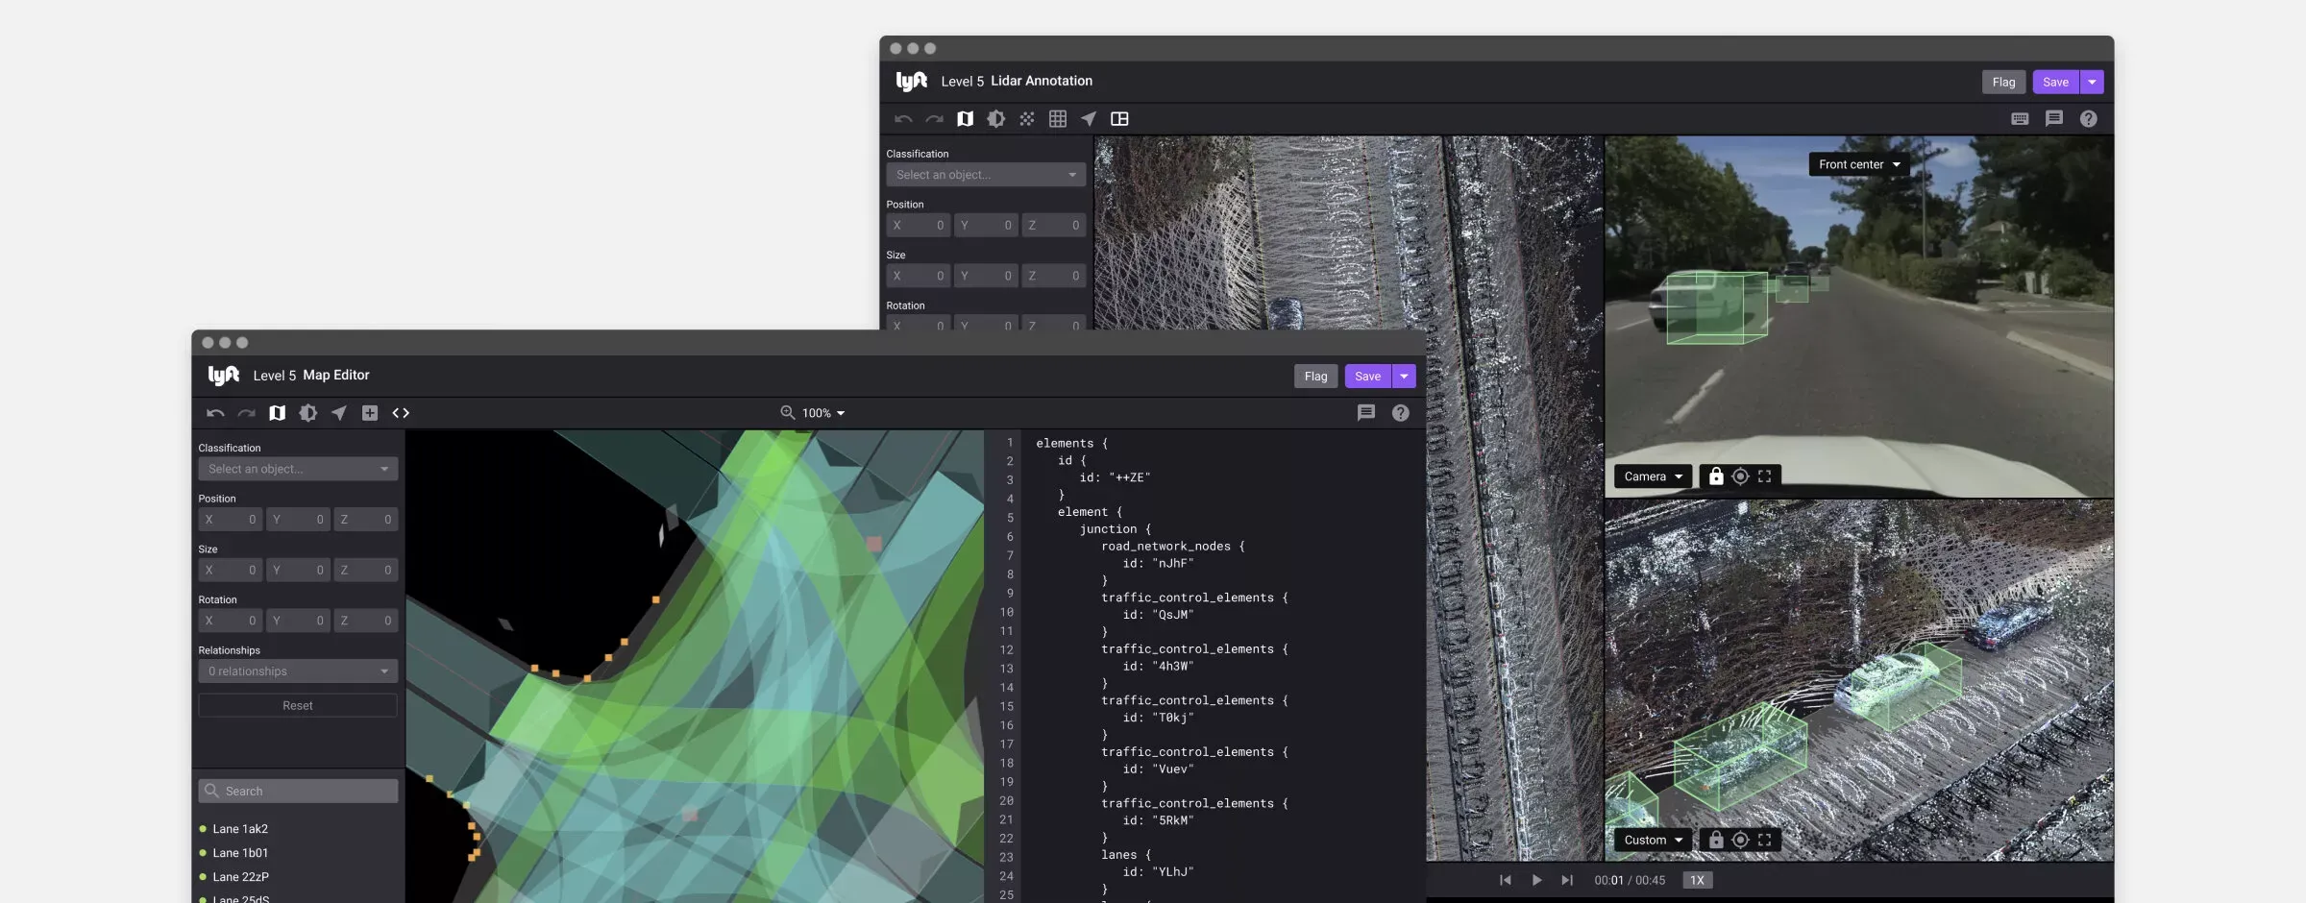The width and height of the screenshot is (2306, 903).
Task: Click the Lyft logo in Map Editor
Action: [x=224, y=376]
